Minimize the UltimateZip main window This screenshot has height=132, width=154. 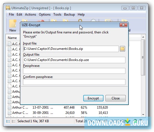point(125,8)
